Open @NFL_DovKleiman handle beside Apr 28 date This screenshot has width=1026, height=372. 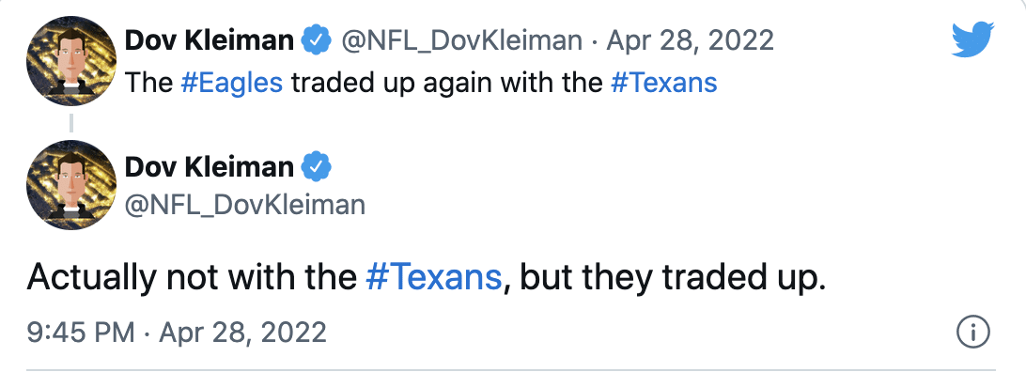click(461, 42)
